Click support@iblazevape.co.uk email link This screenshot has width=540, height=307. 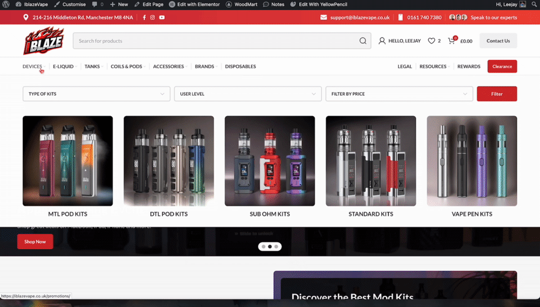tap(360, 17)
